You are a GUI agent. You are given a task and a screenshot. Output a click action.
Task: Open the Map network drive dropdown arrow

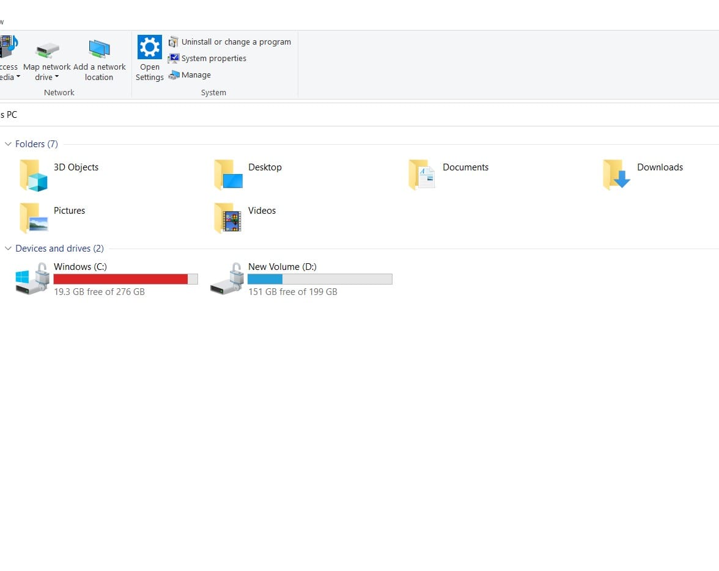click(57, 78)
